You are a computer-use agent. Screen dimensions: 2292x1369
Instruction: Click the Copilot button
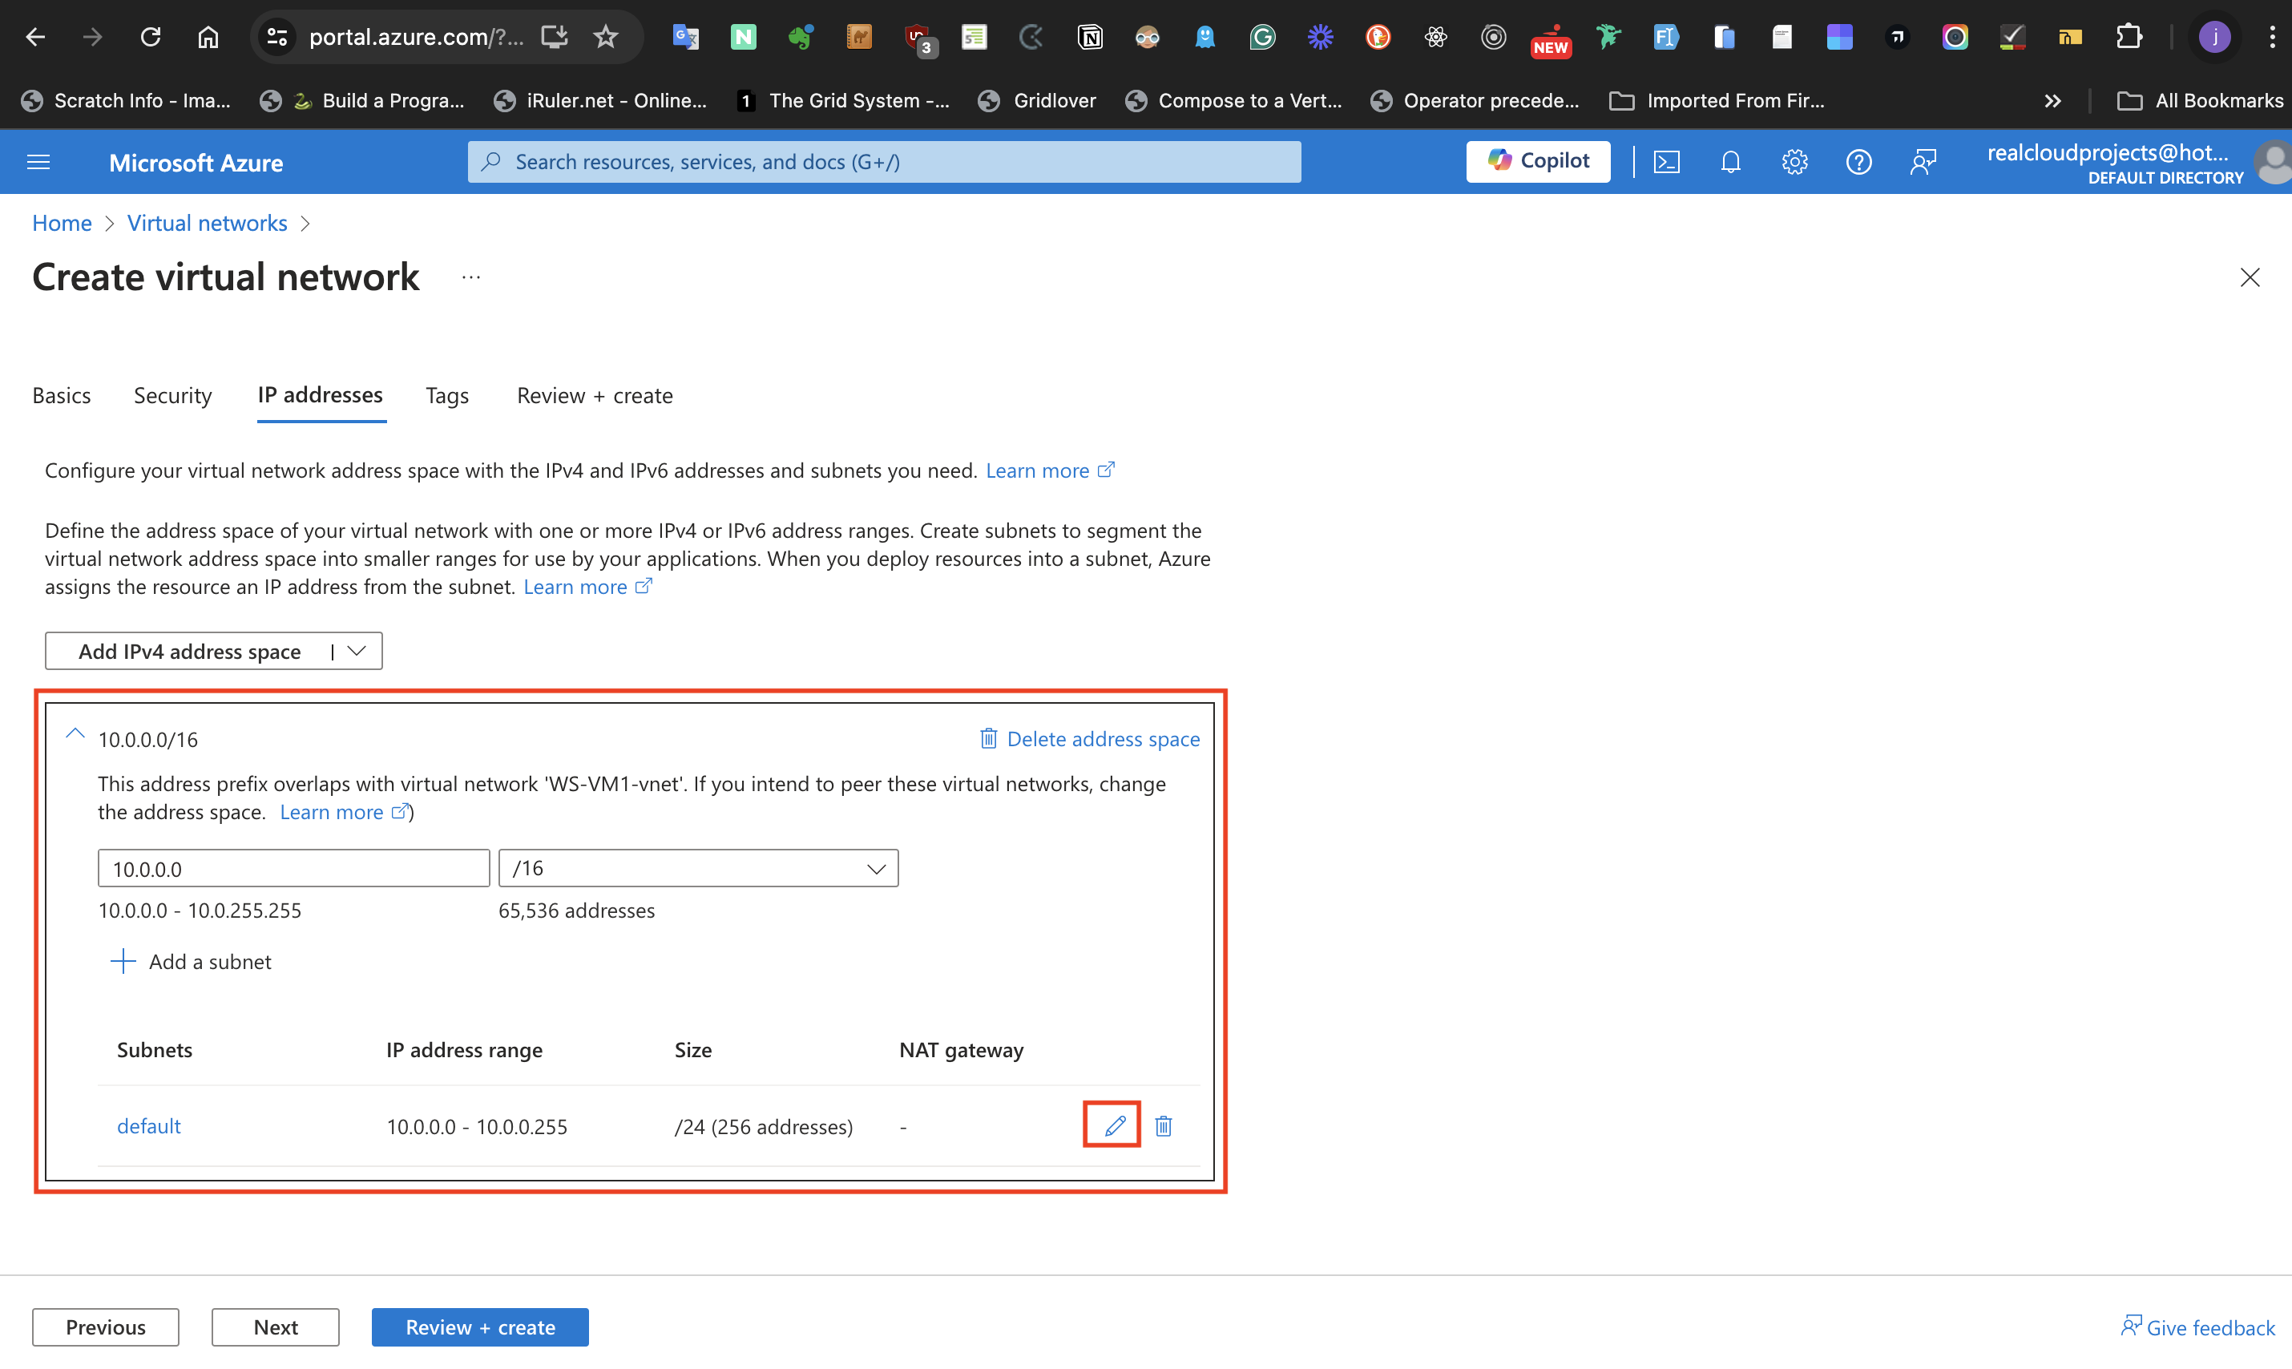[x=1538, y=161]
